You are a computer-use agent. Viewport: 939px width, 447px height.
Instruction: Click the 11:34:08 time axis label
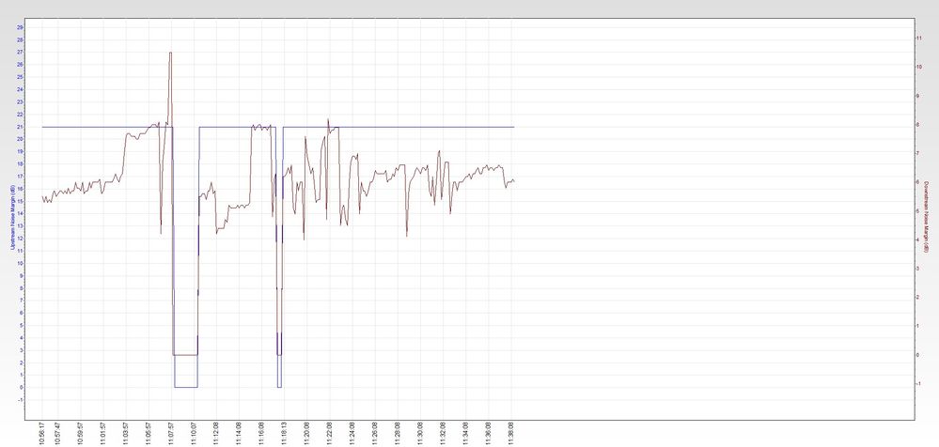(x=465, y=433)
